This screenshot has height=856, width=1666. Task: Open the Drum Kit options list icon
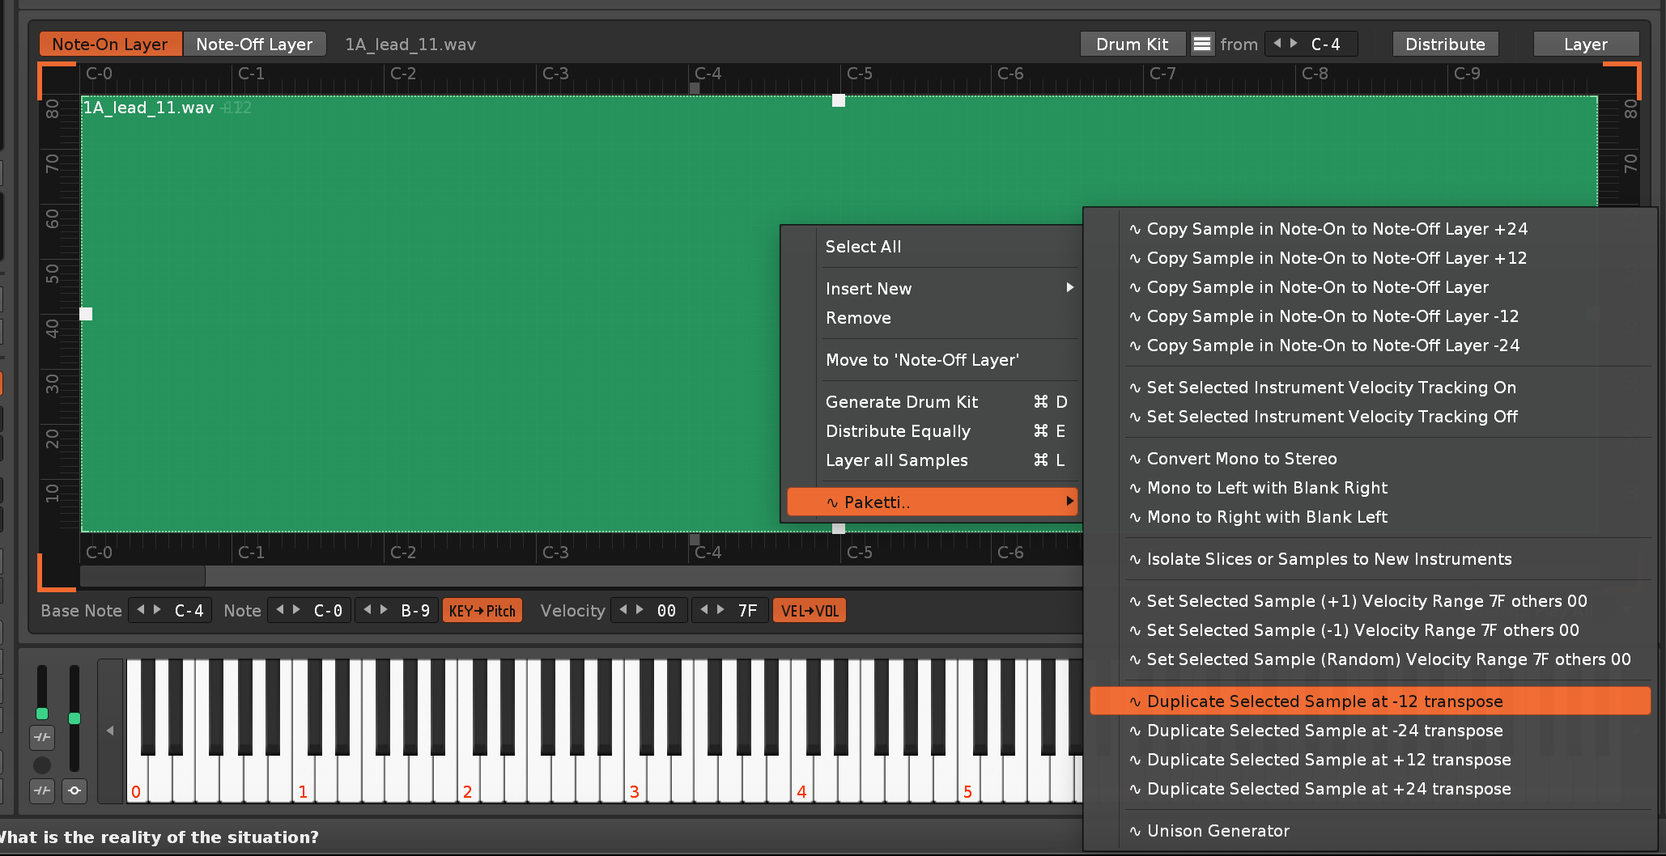pyautogui.click(x=1202, y=44)
